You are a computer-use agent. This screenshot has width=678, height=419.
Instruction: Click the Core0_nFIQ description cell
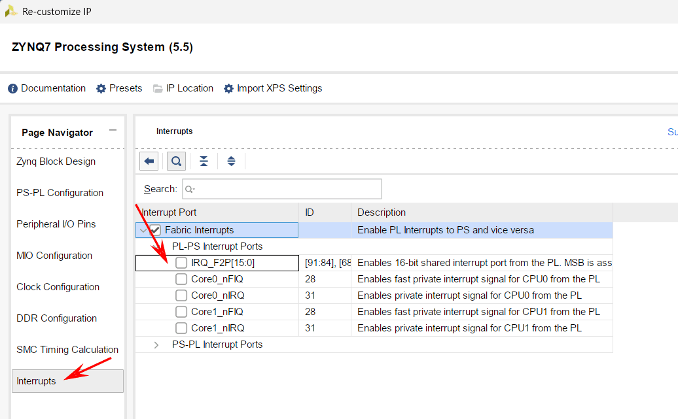(x=482, y=279)
